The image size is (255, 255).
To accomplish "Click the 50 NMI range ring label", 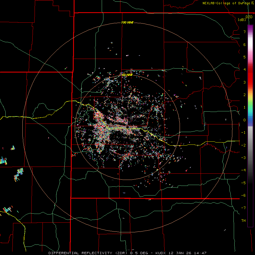I will pos(127,75).
